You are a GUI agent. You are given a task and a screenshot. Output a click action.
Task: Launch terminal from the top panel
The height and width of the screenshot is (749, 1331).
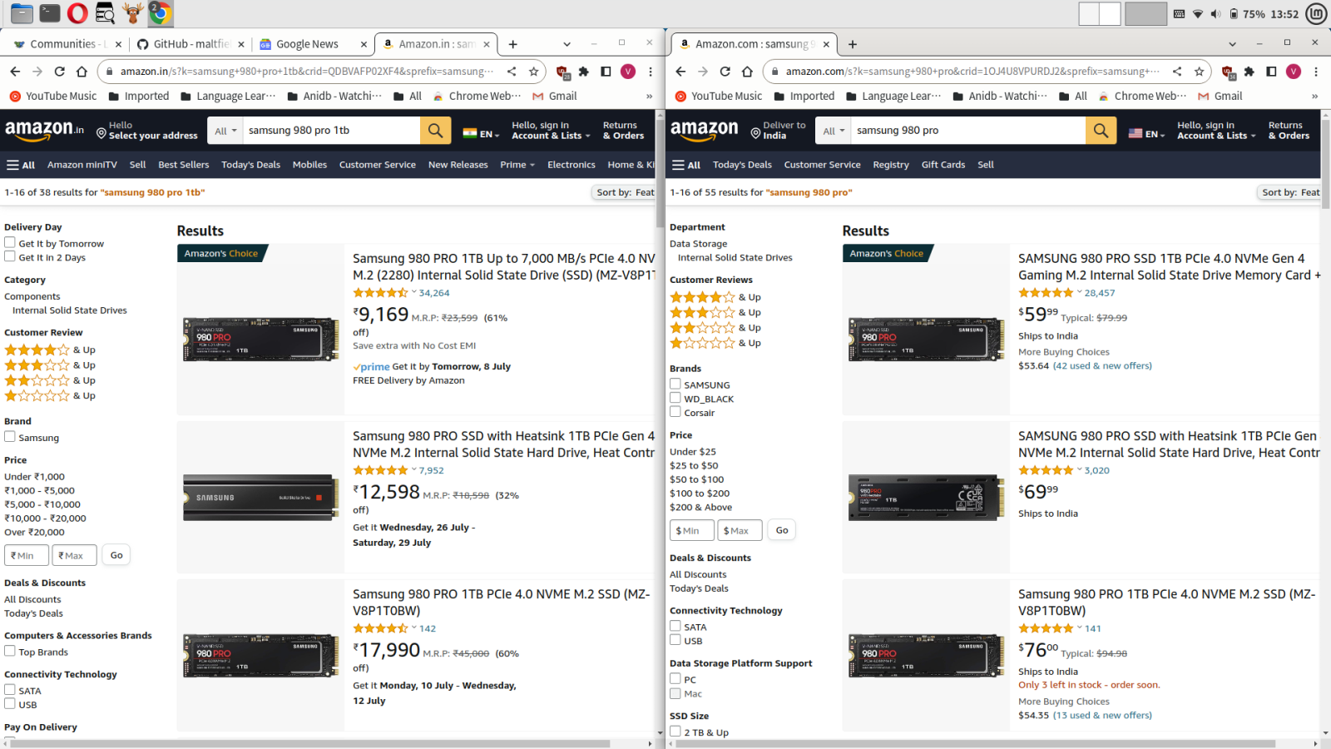[x=50, y=13]
